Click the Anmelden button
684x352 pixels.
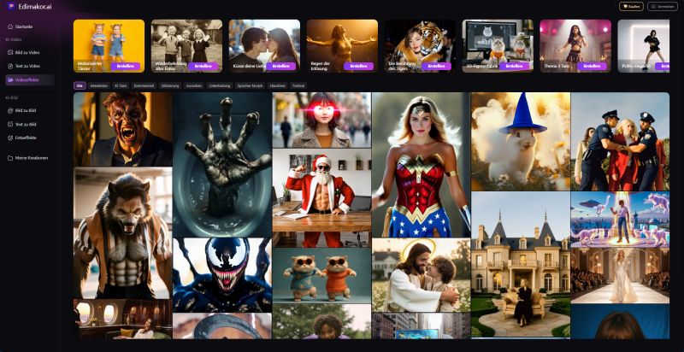point(662,6)
